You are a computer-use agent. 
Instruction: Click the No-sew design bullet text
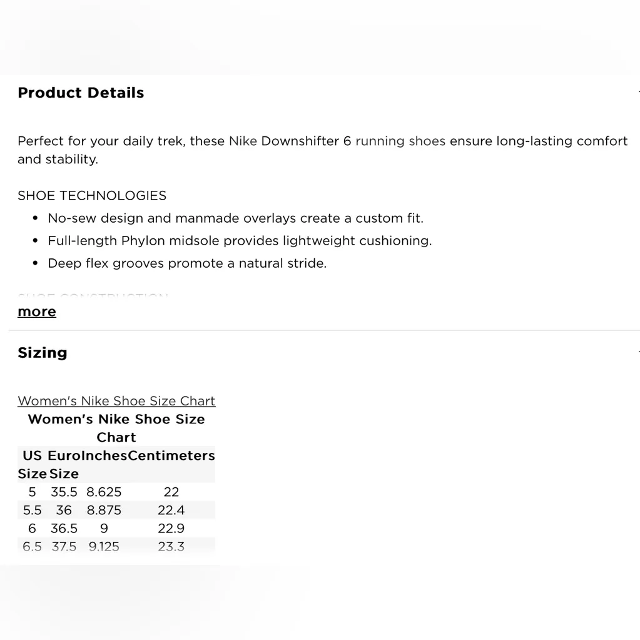point(235,218)
